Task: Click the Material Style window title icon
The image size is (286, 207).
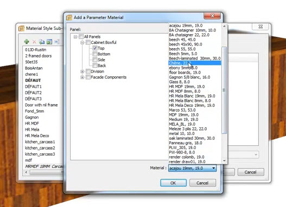Action: tap(21, 28)
